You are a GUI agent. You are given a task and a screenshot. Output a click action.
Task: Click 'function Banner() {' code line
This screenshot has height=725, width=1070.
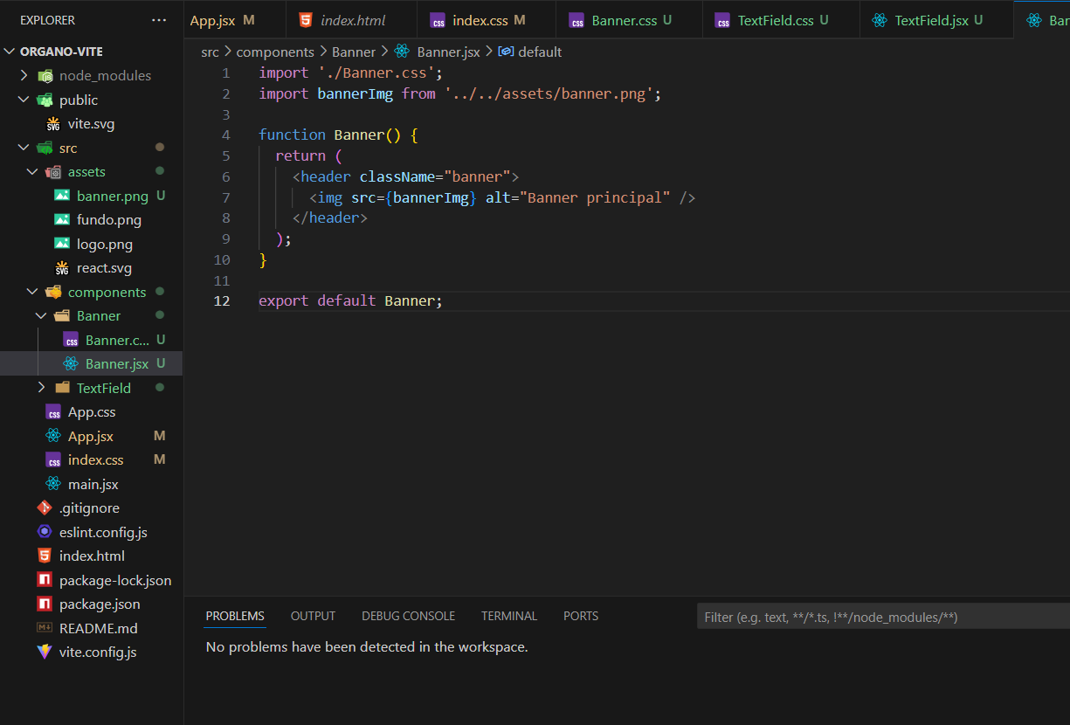tap(339, 135)
